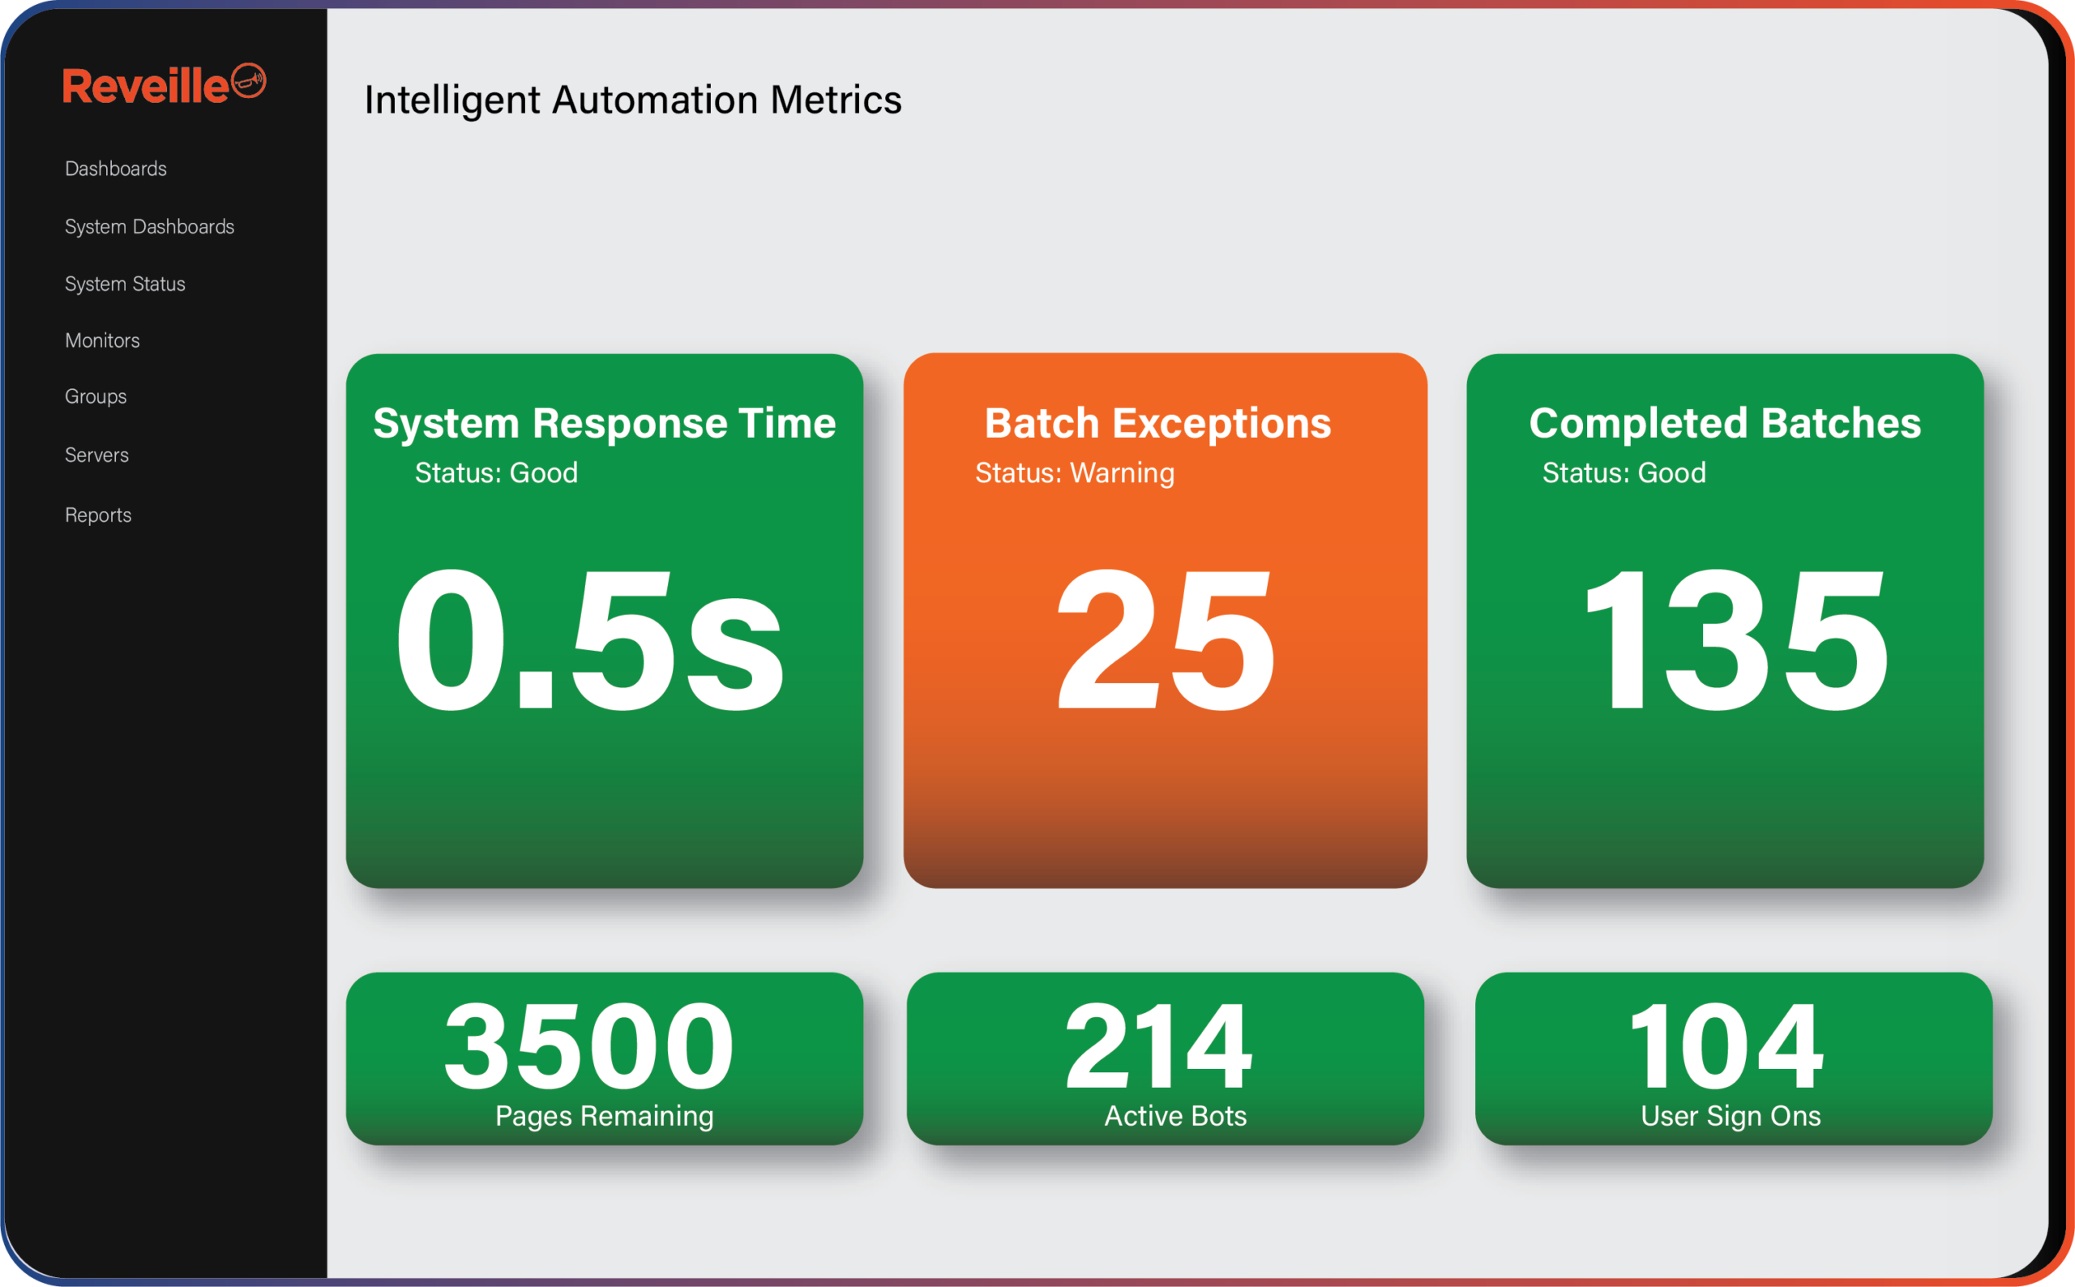Click the Reveille brand wordmark

point(145,86)
